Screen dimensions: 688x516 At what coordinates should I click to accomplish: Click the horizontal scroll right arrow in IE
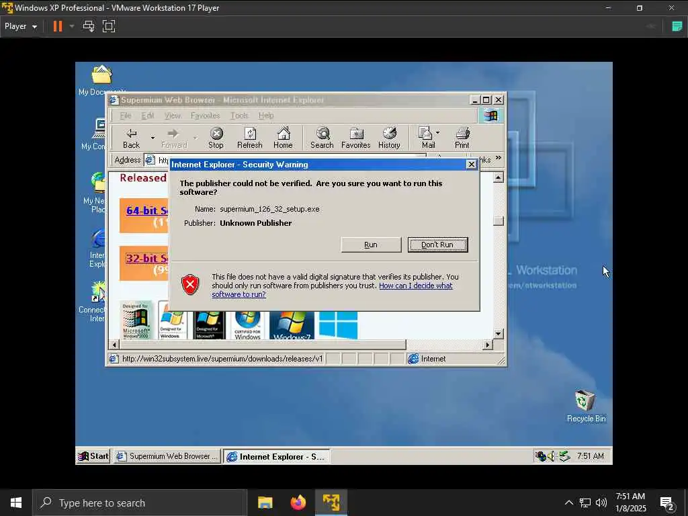[488, 345]
